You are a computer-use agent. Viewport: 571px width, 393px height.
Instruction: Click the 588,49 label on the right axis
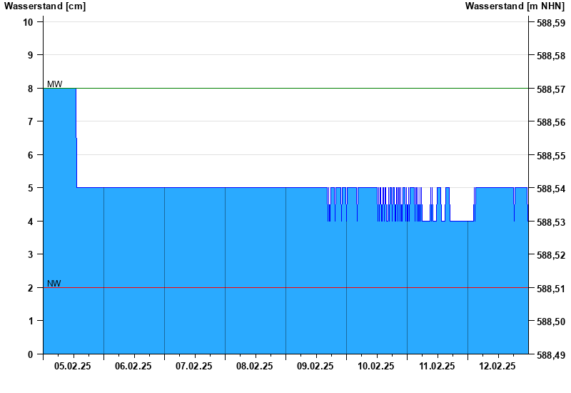click(551, 355)
